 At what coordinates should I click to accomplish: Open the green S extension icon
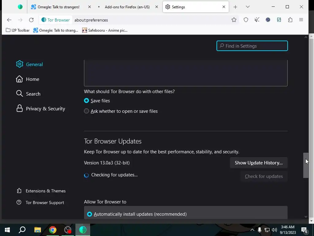pyautogui.click(x=279, y=20)
